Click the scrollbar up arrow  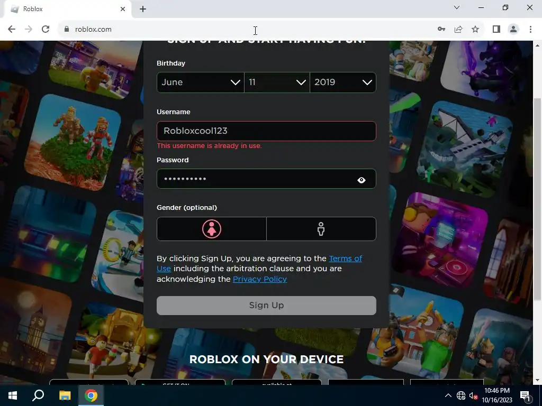coord(538,45)
